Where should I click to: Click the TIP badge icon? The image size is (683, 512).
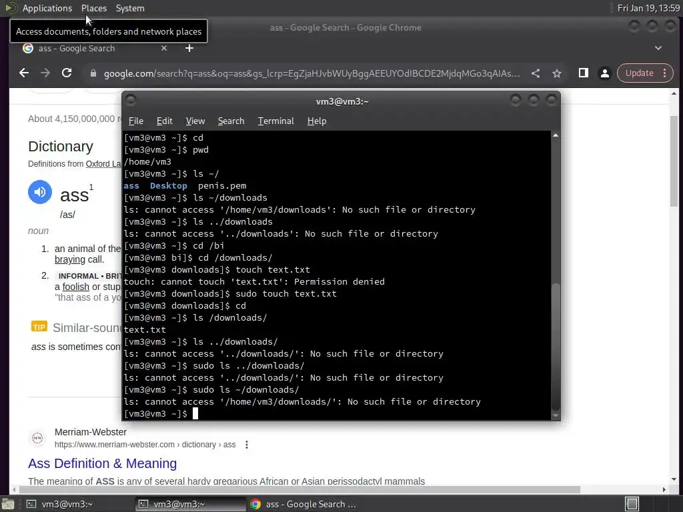point(39,327)
